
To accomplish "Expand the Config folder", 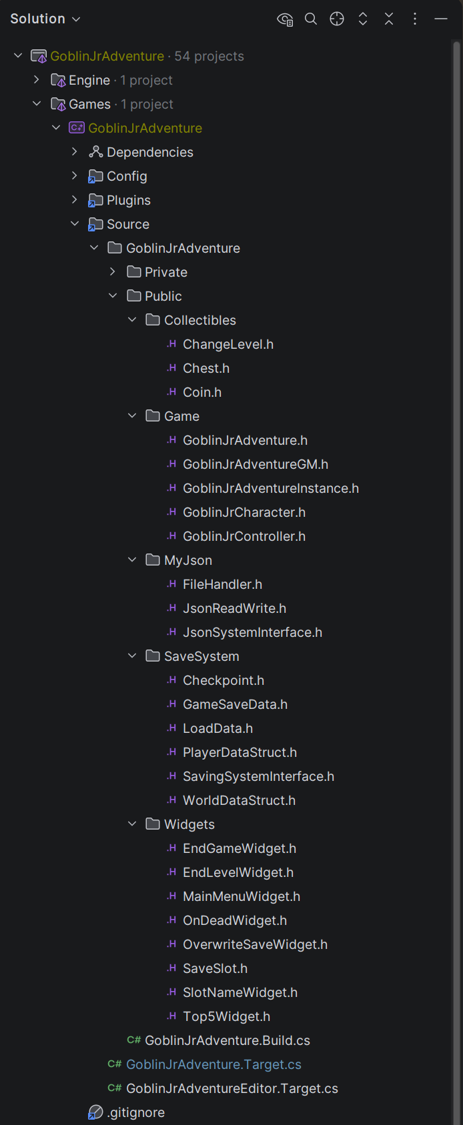I will coord(75,175).
